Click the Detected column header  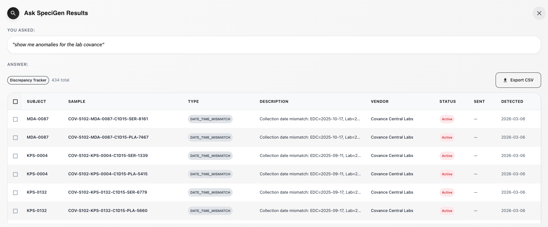[x=512, y=102]
